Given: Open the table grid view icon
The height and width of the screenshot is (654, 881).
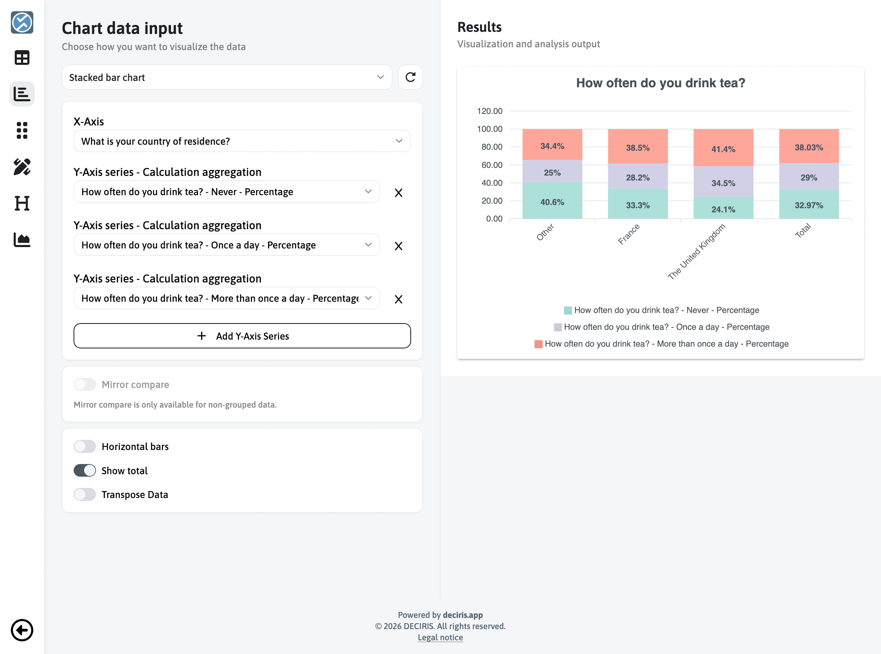Looking at the screenshot, I should tap(22, 58).
